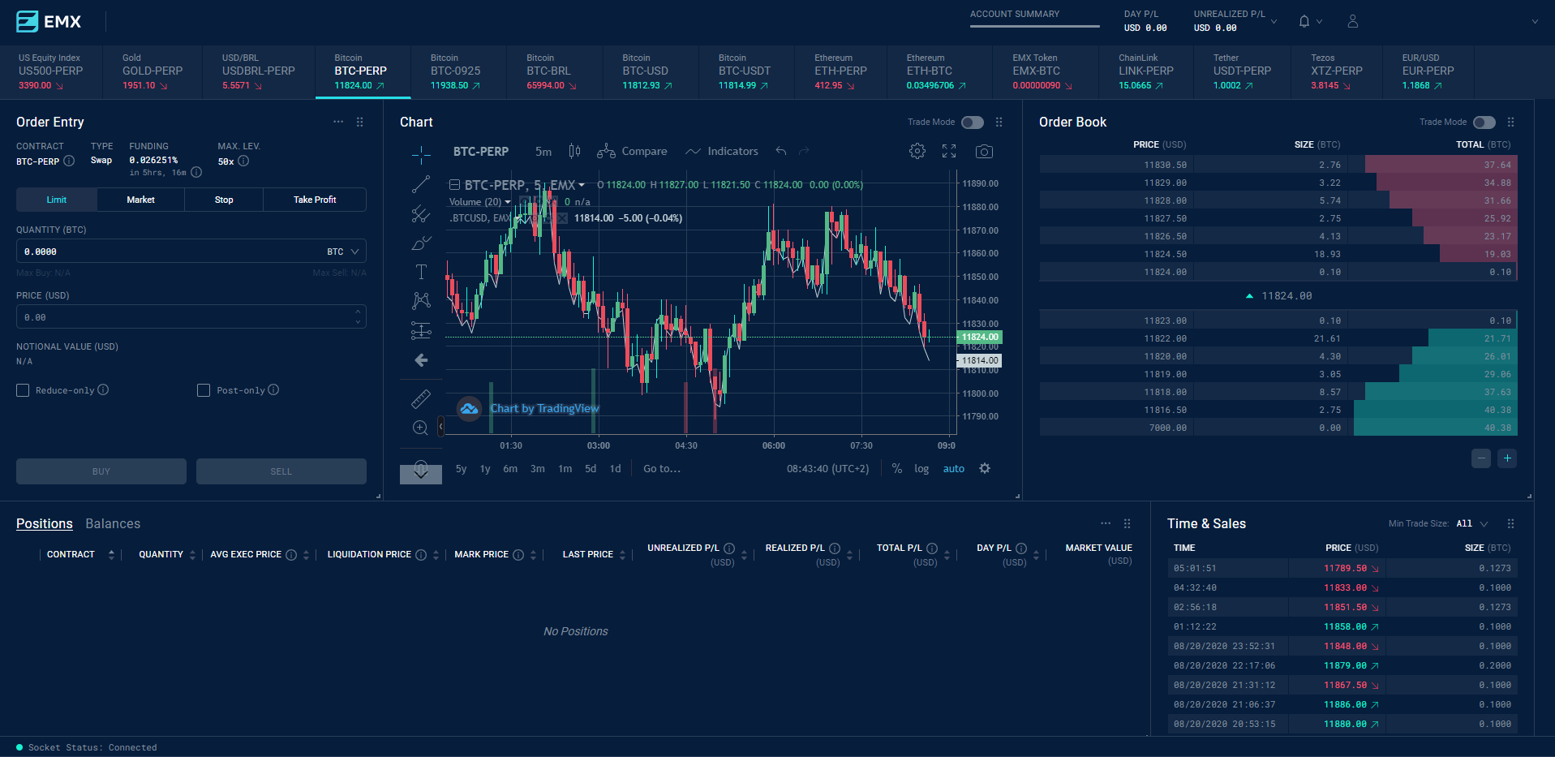The width and height of the screenshot is (1555, 757).
Task: Select the text annotation tool
Action: coord(421,272)
